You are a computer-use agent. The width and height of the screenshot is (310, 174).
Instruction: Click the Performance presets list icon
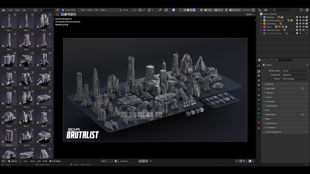coord(303,114)
